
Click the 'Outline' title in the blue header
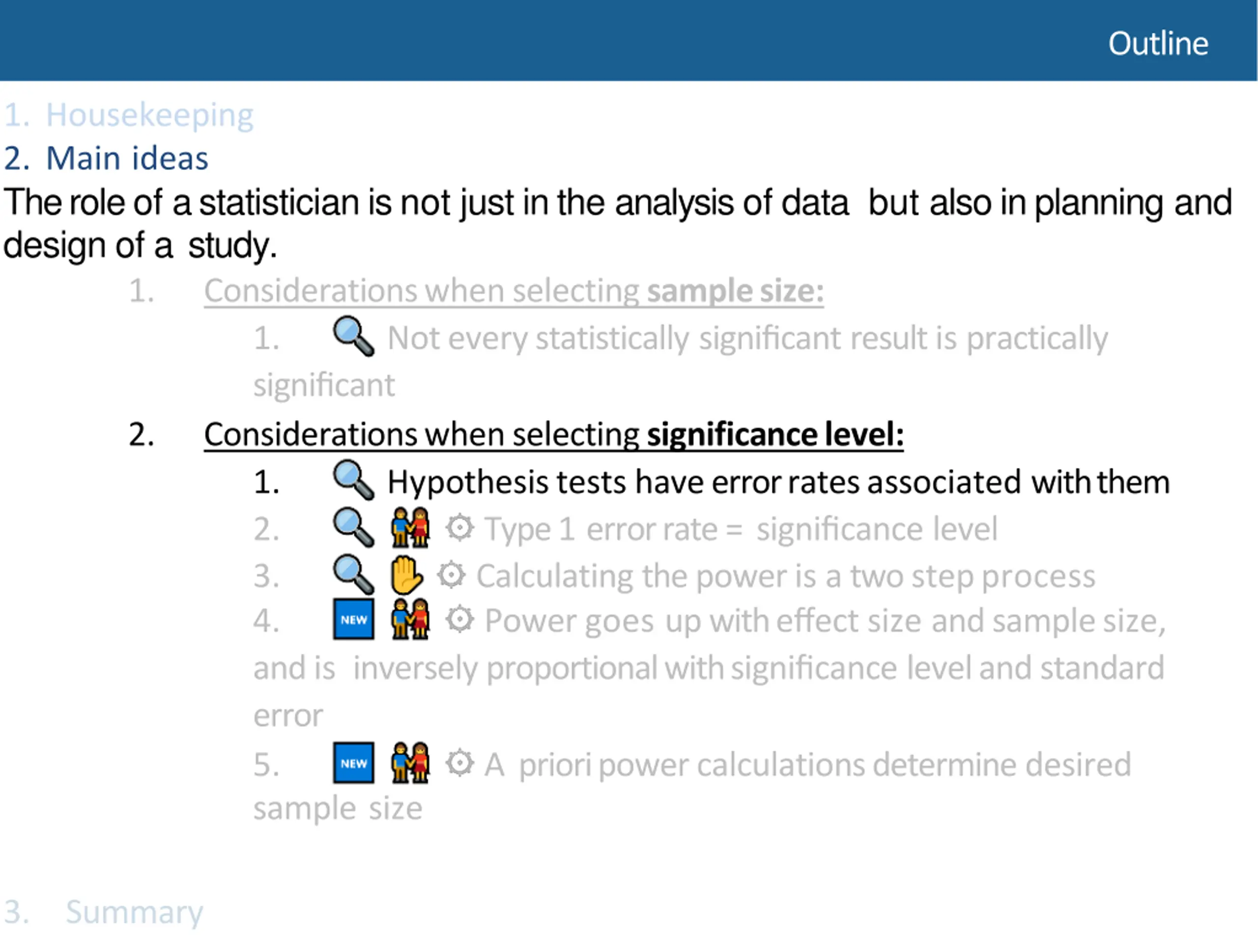[x=1158, y=43]
